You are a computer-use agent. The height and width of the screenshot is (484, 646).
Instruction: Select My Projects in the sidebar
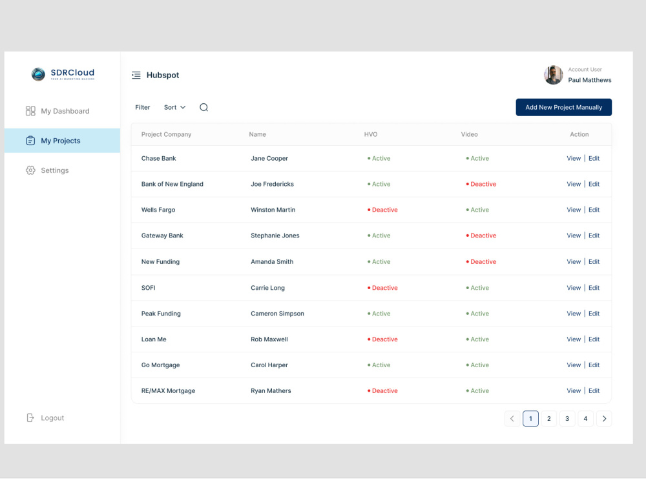[62, 141]
